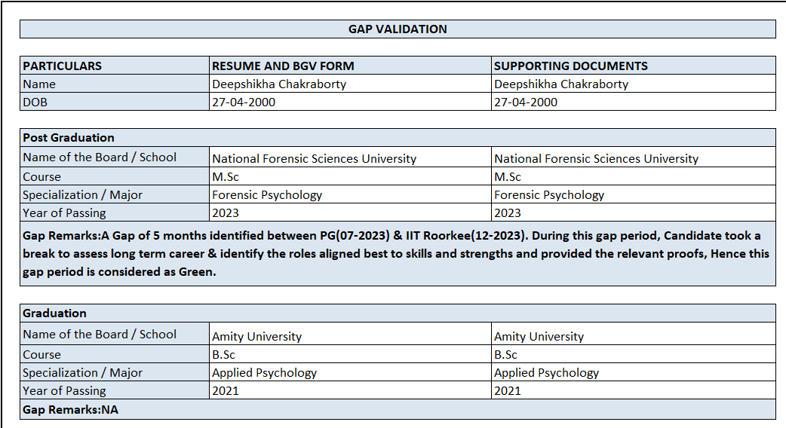786x428 pixels.
Task: Click the GAP VALIDATION title cell
Action: point(398,29)
